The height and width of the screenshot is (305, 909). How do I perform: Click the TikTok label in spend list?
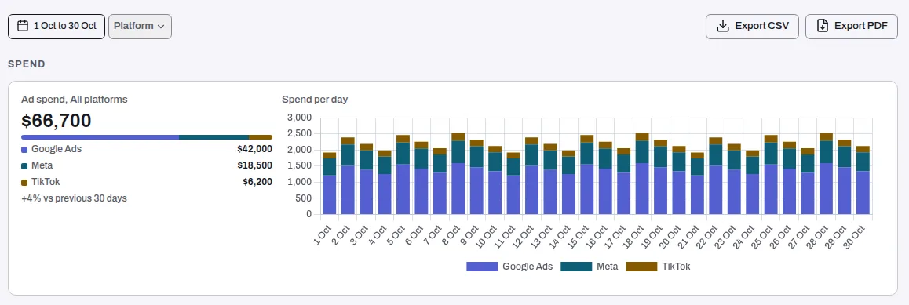point(46,182)
